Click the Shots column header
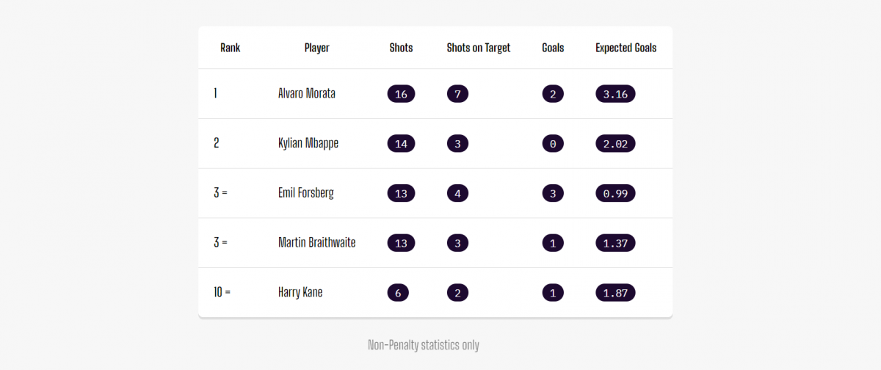The width and height of the screenshot is (881, 370). click(x=401, y=48)
